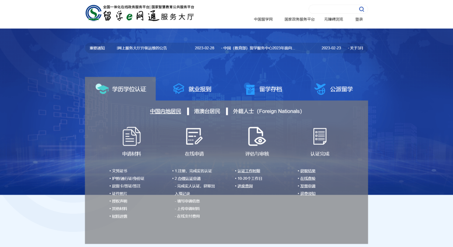Open the 办理认证申请 link
This screenshot has height=247, width=453.
tap(189, 179)
